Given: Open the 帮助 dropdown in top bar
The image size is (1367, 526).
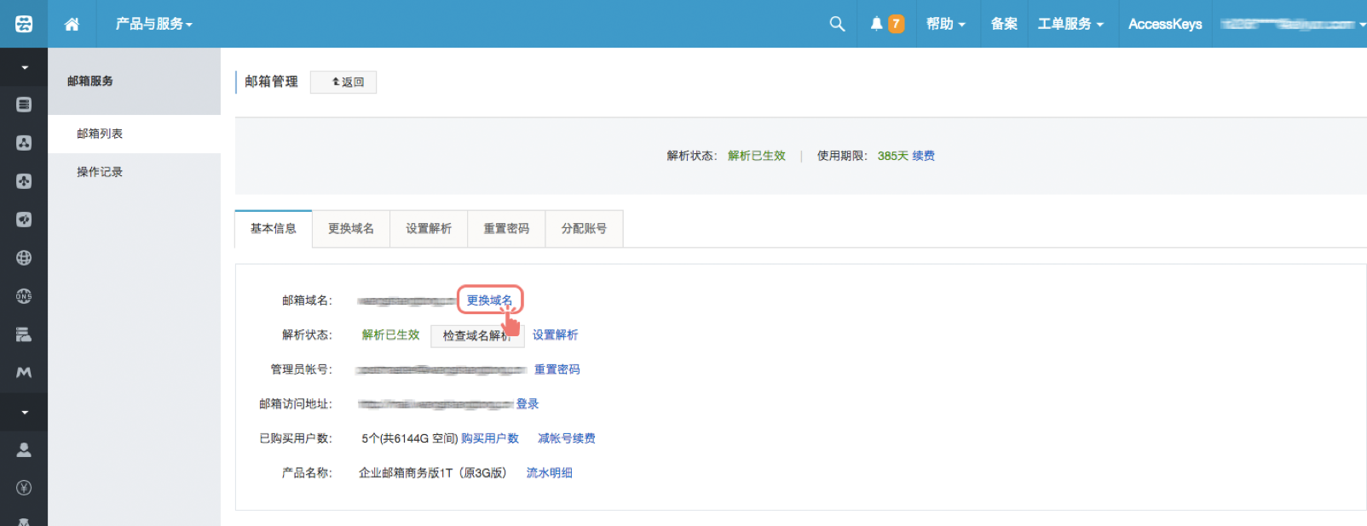Looking at the screenshot, I should tap(945, 24).
